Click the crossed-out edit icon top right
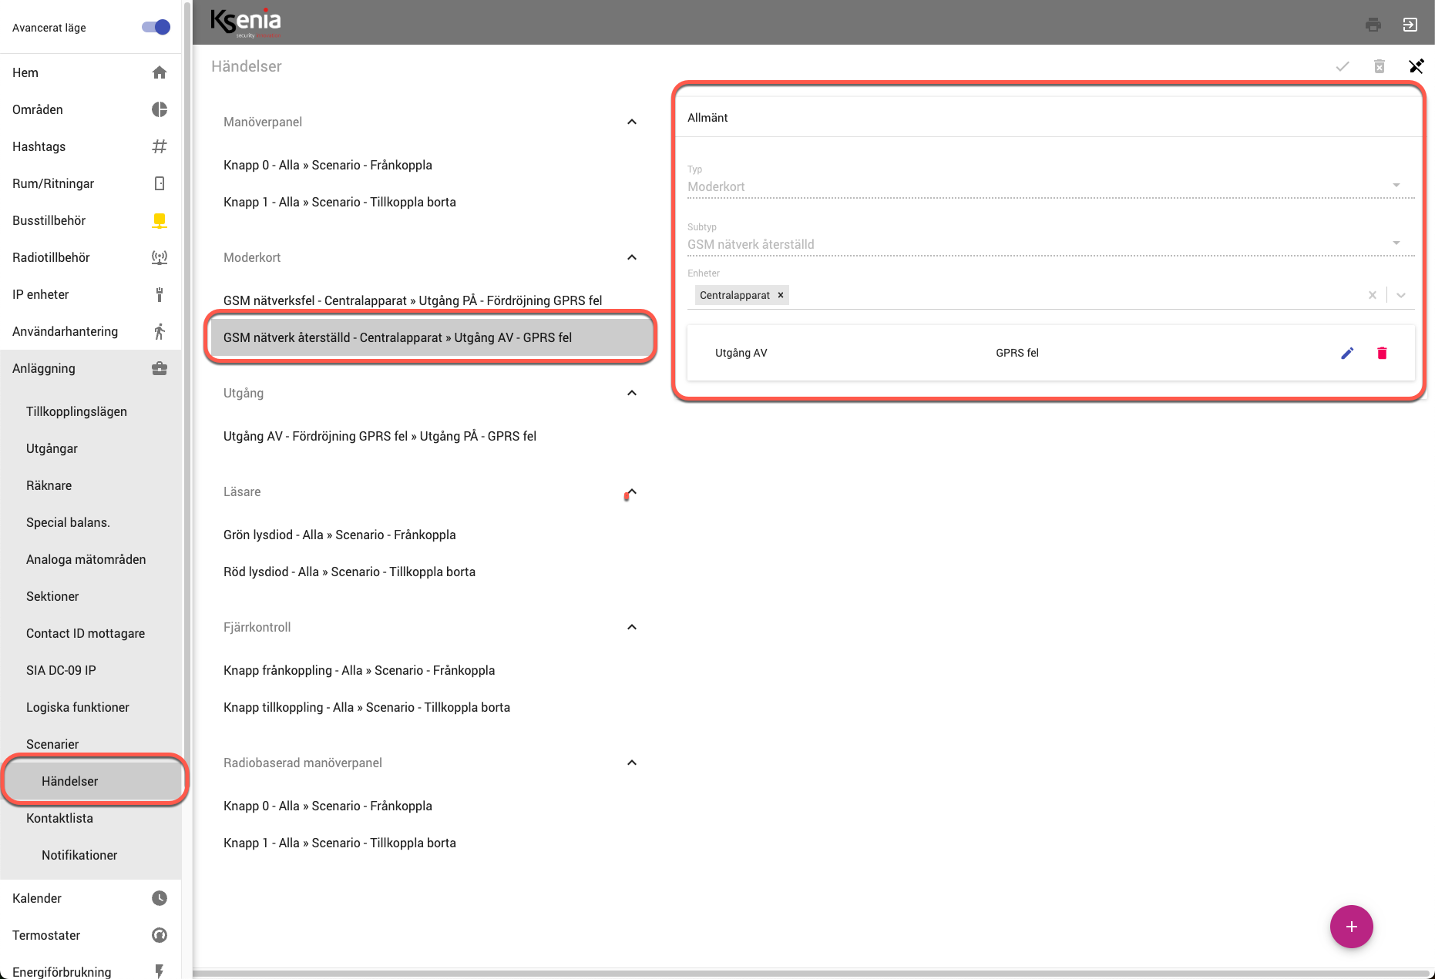 1416,66
